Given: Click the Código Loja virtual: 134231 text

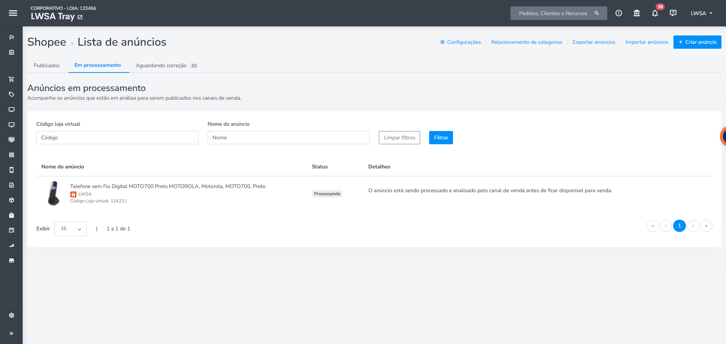Looking at the screenshot, I should pyautogui.click(x=98, y=201).
